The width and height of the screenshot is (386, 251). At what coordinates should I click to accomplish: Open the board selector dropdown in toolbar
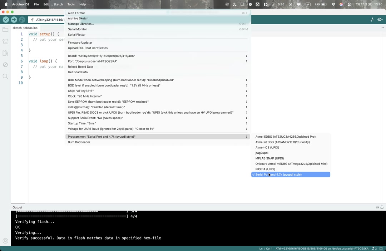tap(46, 20)
